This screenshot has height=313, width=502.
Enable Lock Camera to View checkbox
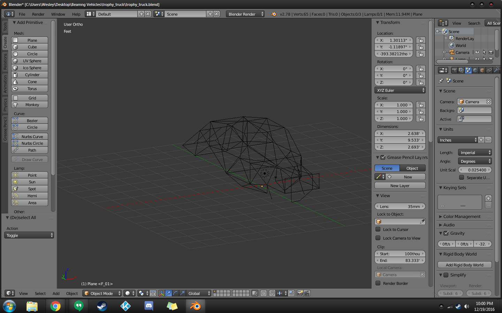click(378, 238)
